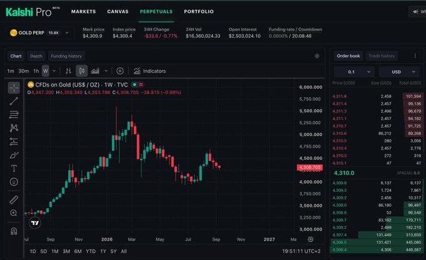Screen dimensions: 426x260
Task: Open the emoji icons tool
Action: tap(14, 182)
